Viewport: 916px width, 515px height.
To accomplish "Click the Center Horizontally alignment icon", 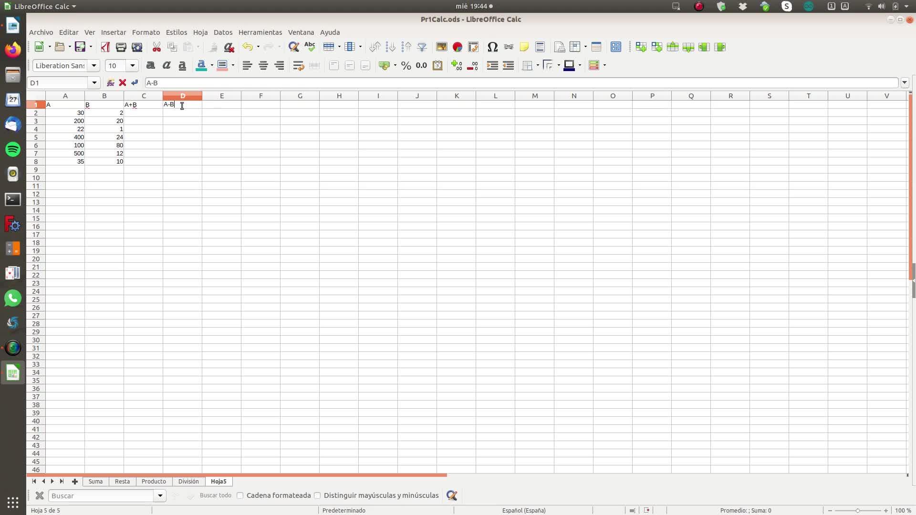I will [263, 66].
